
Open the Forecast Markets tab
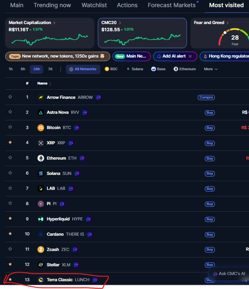click(172, 5)
